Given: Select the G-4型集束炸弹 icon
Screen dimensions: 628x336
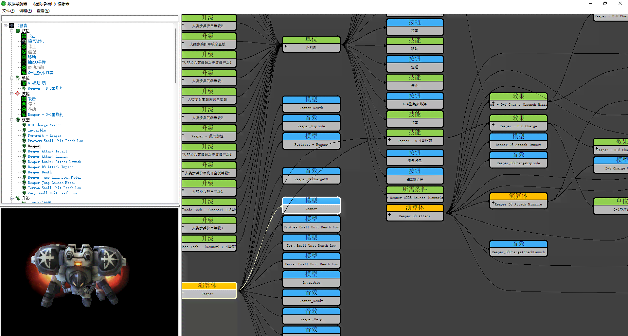Looking at the screenshot, I should (x=24, y=73).
